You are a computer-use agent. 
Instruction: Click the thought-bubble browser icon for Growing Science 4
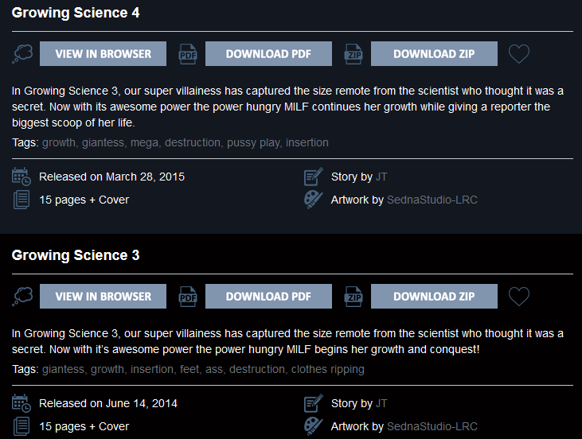click(22, 54)
